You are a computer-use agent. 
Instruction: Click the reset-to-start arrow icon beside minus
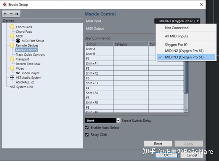17,14
